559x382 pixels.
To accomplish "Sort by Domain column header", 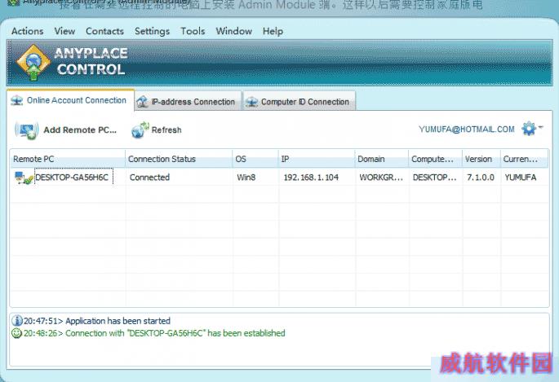I will click(x=382, y=159).
